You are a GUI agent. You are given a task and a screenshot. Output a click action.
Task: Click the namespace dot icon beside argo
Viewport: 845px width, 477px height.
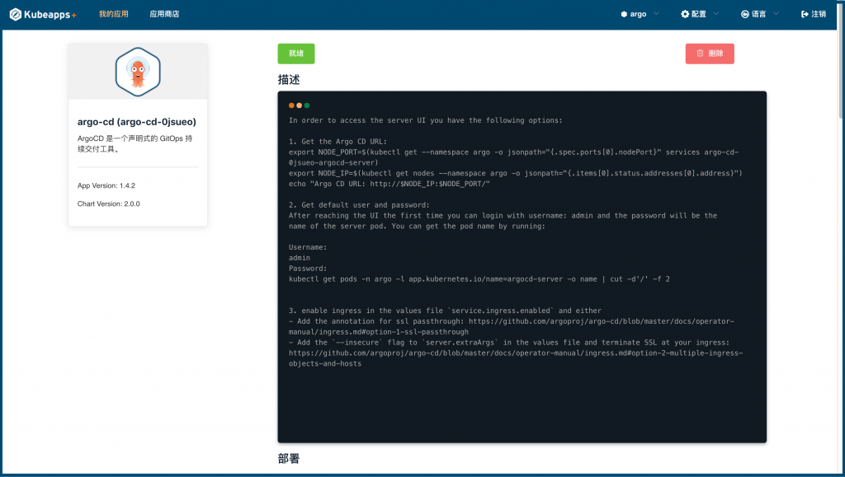coord(624,15)
